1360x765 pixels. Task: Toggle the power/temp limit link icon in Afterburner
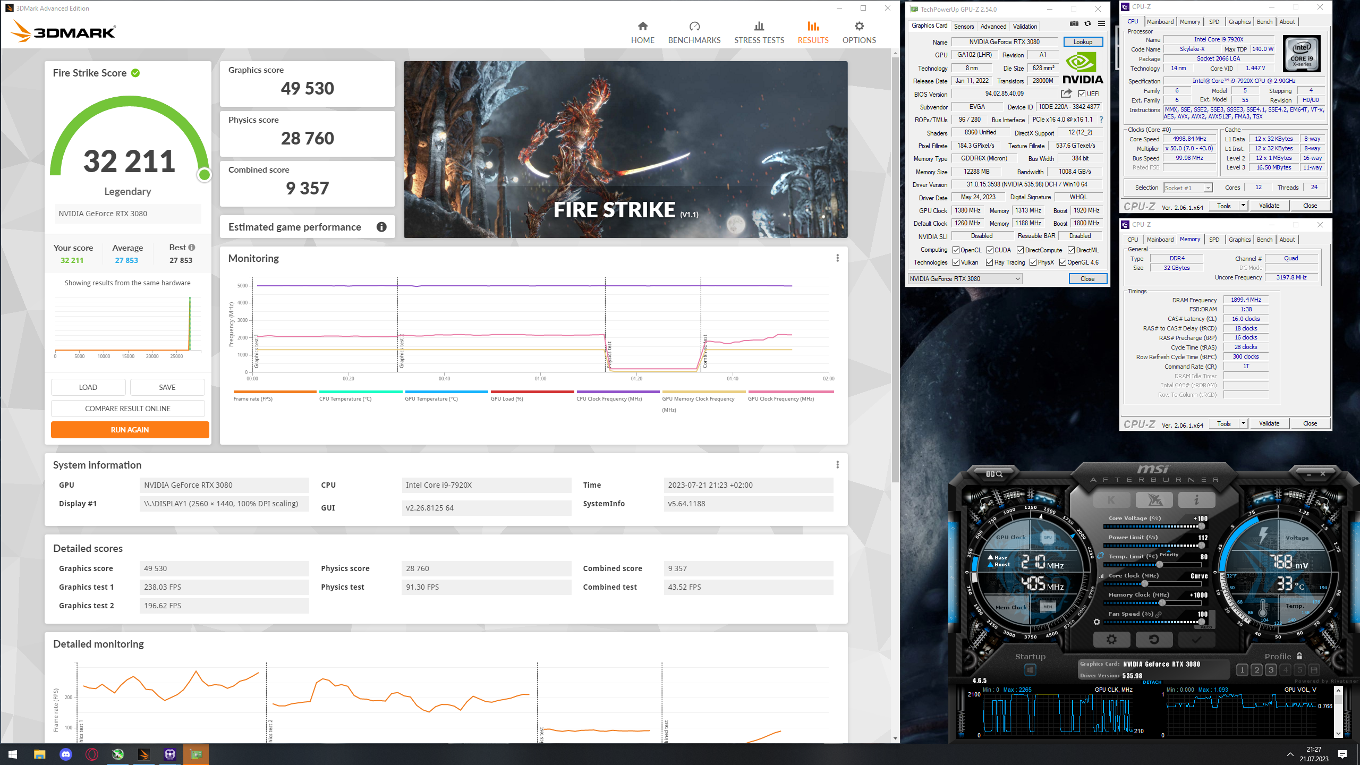[x=1100, y=555]
